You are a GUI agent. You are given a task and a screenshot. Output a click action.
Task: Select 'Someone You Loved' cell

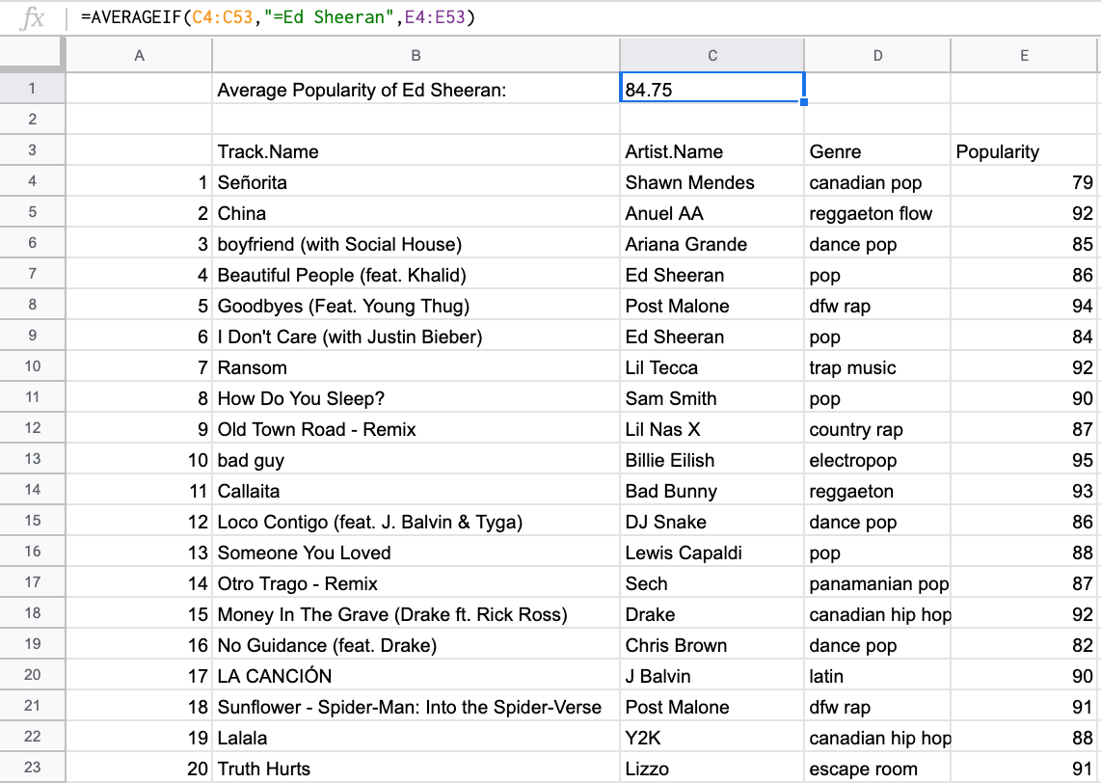pos(416,552)
